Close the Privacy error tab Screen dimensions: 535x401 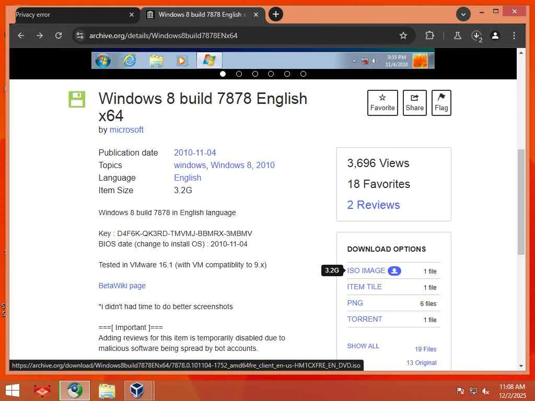(x=131, y=15)
